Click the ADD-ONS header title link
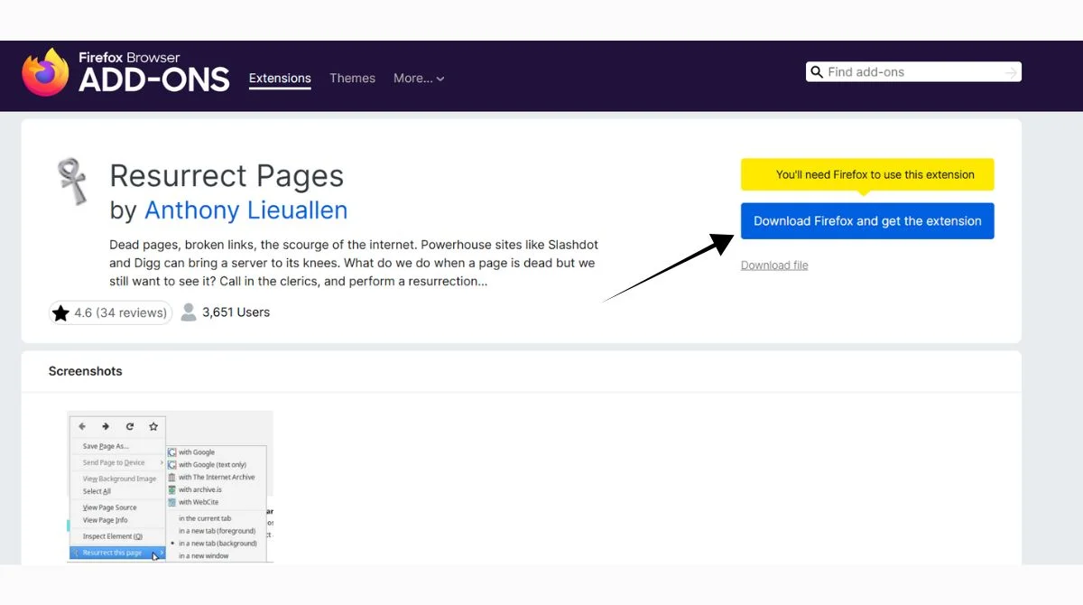Image resolution: width=1083 pixels, height=605 pixels. click(154, 79)
